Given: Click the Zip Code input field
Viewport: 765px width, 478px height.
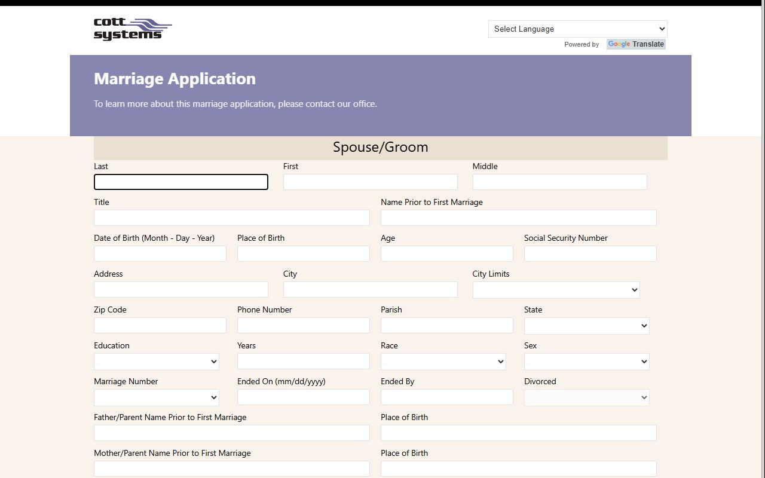Looking at the screenshot, I should click(160, 325).
